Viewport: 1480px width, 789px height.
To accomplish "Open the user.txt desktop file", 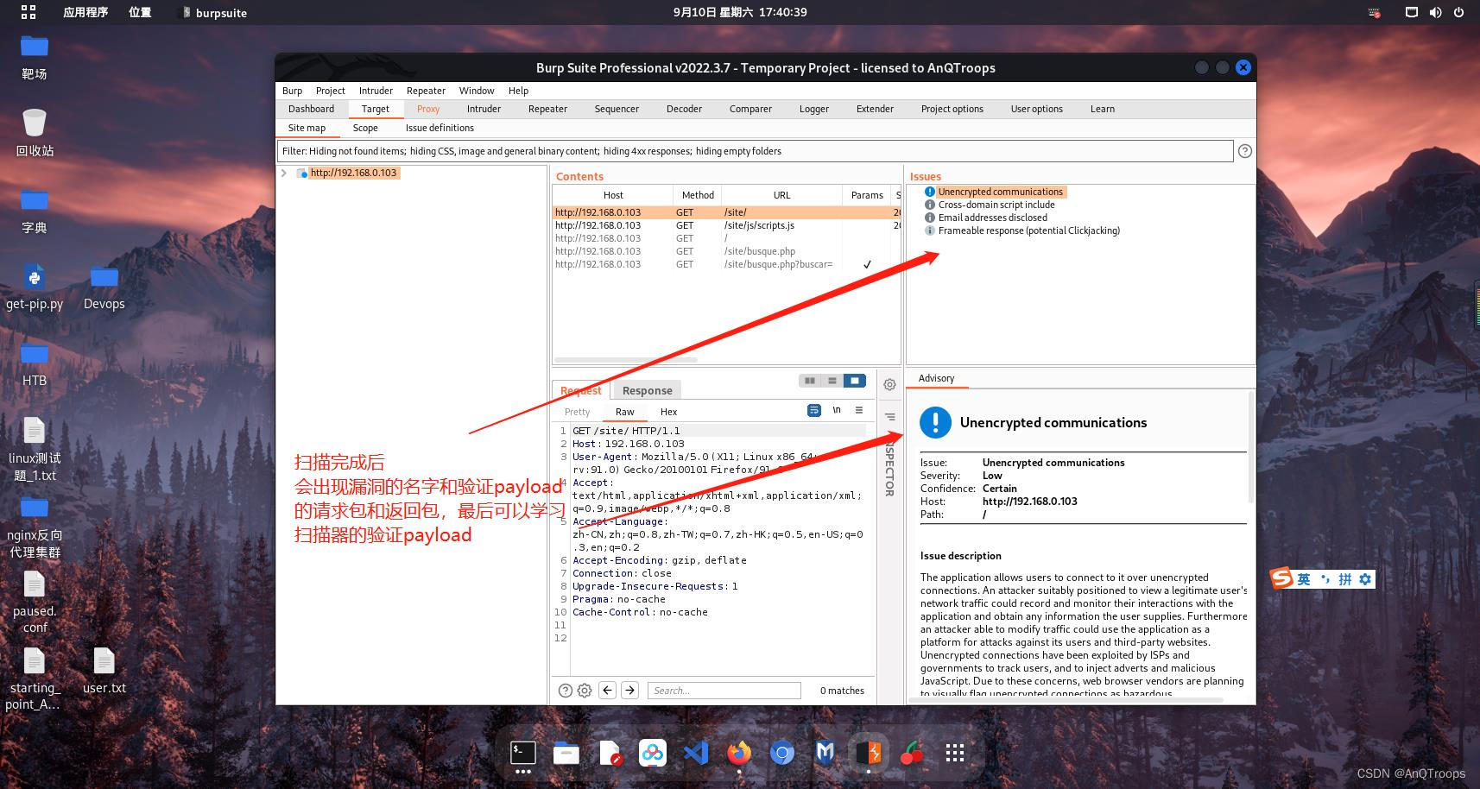I will (104, 670).
